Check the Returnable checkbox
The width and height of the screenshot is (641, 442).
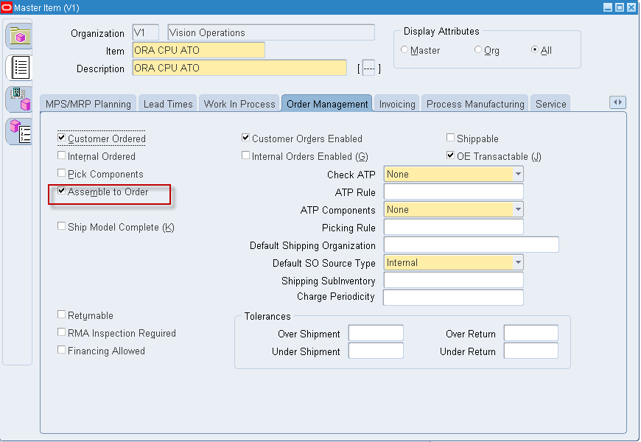coord(62,315)
